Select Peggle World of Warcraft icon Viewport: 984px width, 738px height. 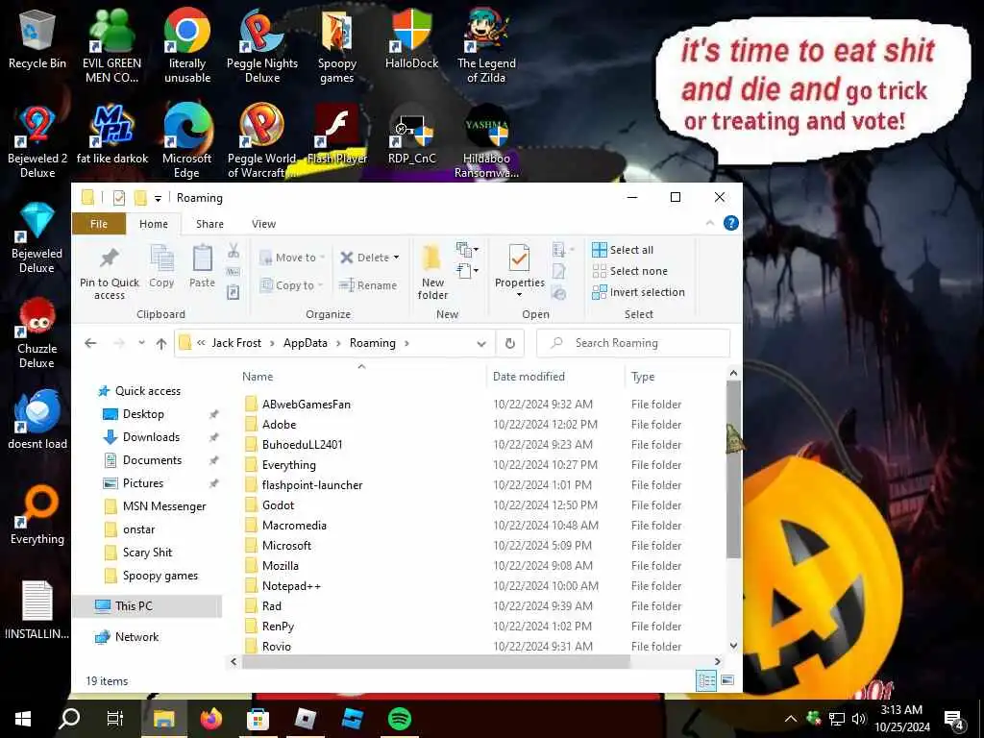261,142
